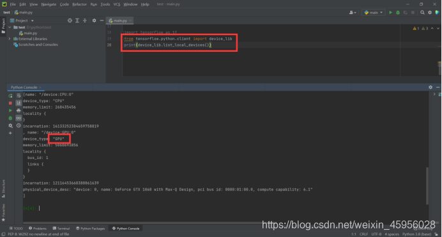Click the JetBrains Toolbox icon at top right
Screen dimensions: 442x237
click(x=437, y=12)
